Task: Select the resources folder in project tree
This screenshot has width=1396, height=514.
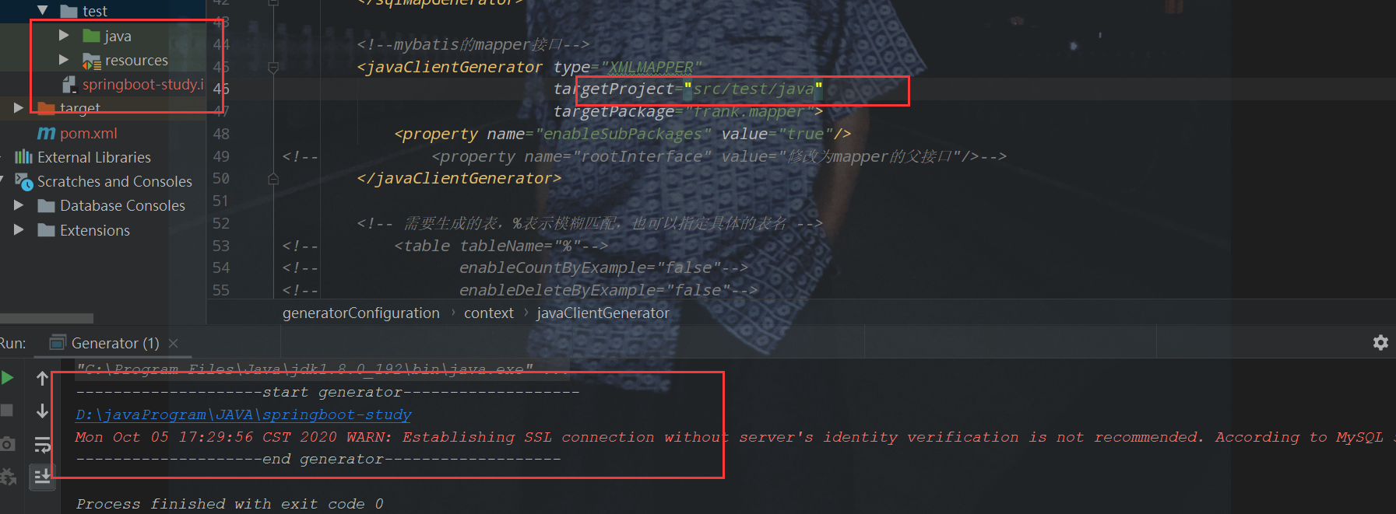Action: click(136, 60)
